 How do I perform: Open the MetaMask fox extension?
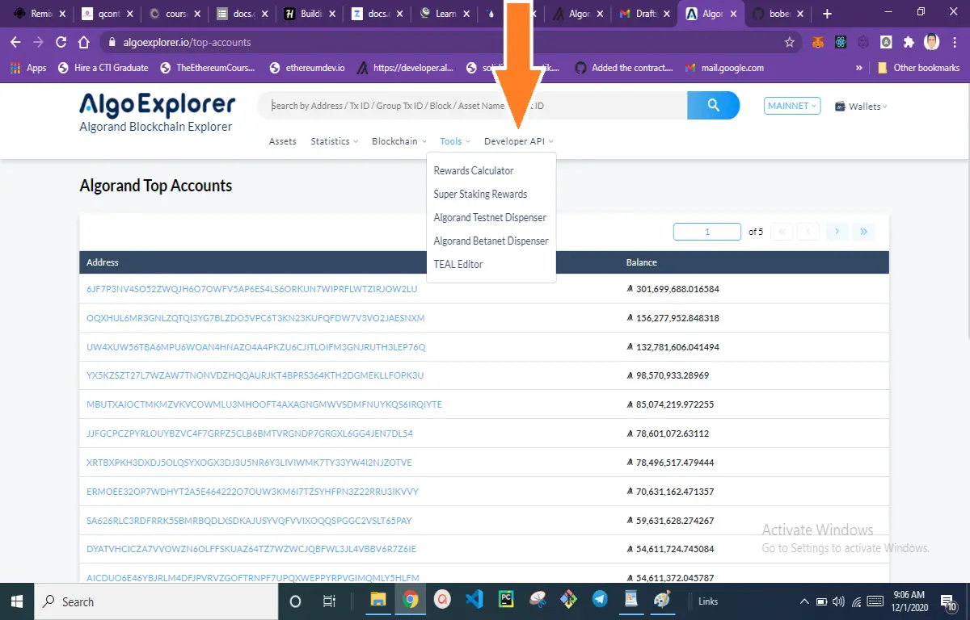point(818,42)
